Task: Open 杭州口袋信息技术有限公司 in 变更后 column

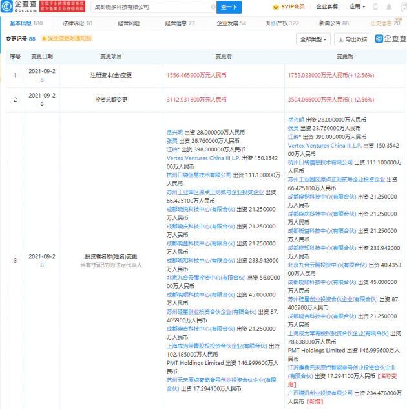Action: point(320,162)
